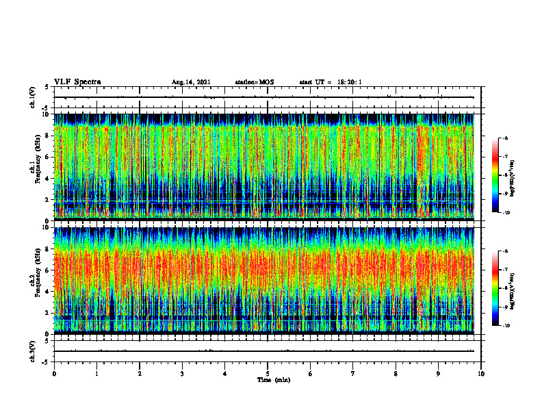Click time axis tick label "3"

[x=182, y=374]
